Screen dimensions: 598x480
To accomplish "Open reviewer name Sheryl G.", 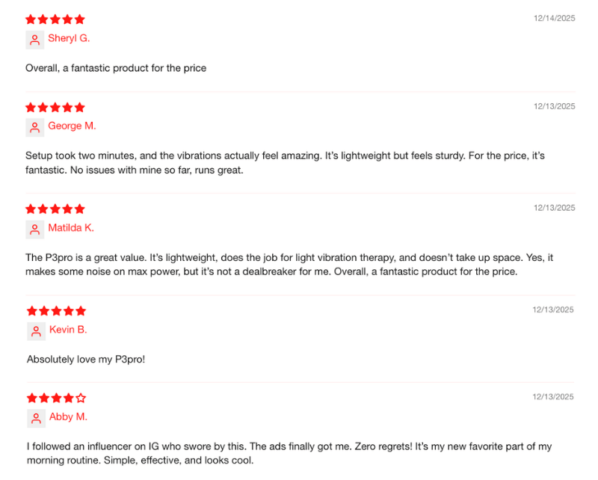I will point(69,38).
